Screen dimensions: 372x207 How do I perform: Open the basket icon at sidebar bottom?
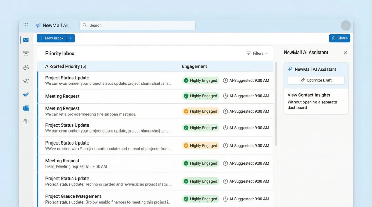pyautogui.click(x=25, y=122)
